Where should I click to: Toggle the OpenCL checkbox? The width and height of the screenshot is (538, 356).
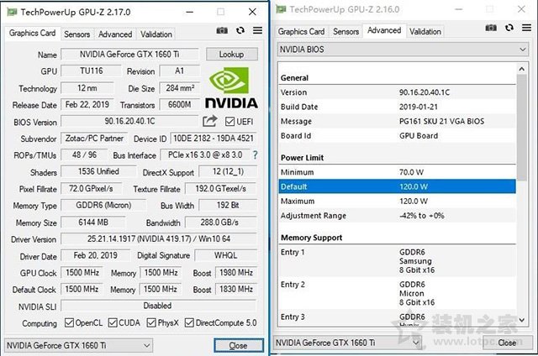click(x=69, y=322)
